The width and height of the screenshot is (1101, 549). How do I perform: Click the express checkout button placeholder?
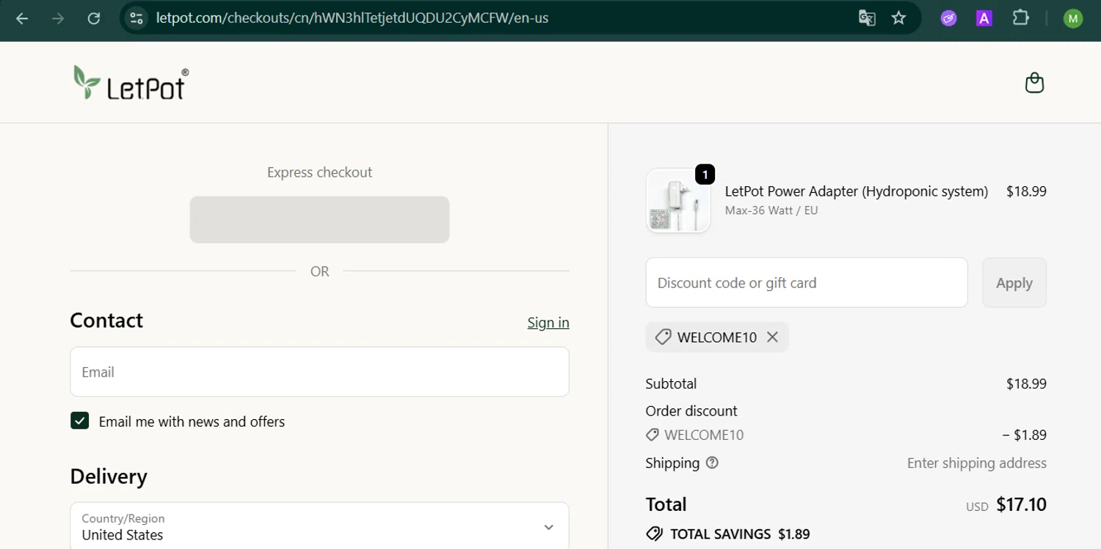319,219
